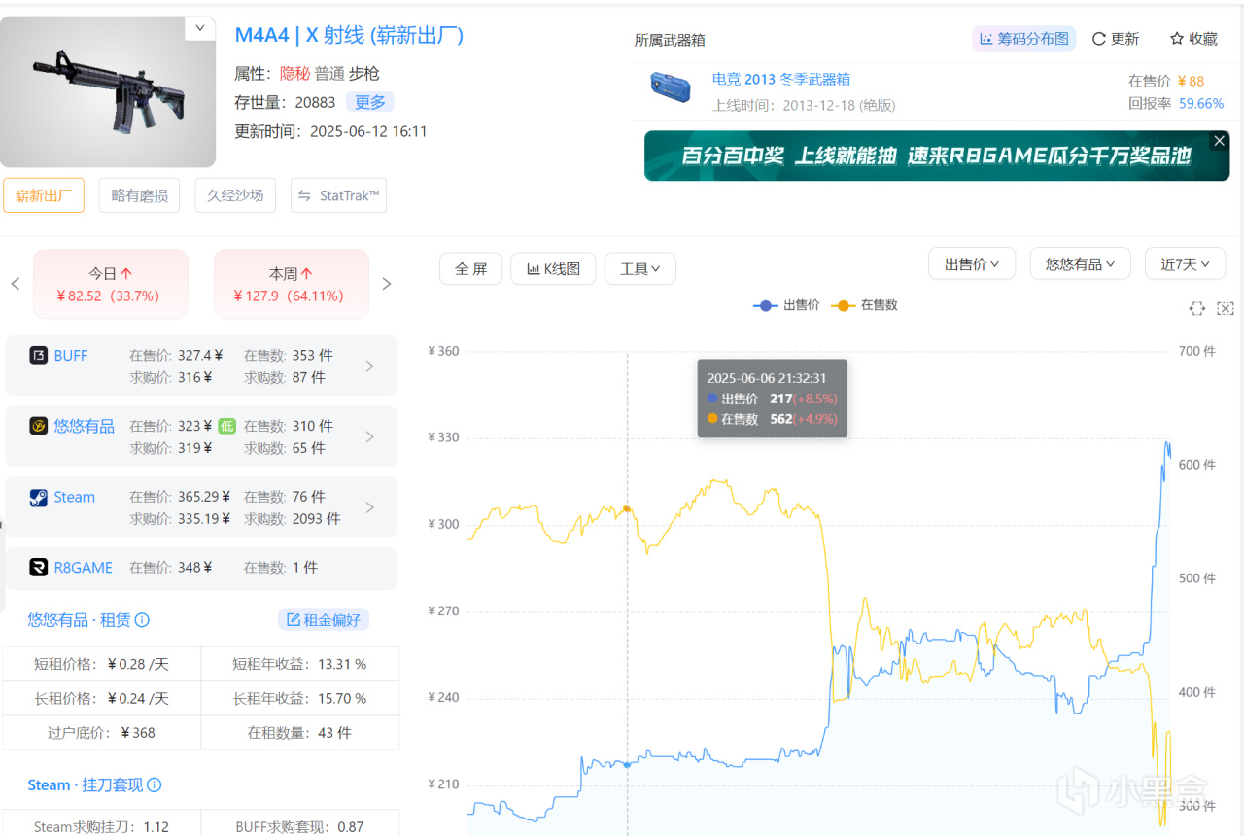Screen dimensions: 1244x836
Task: Open the 近7天 time range dropdown
Action: [1186, 263]
